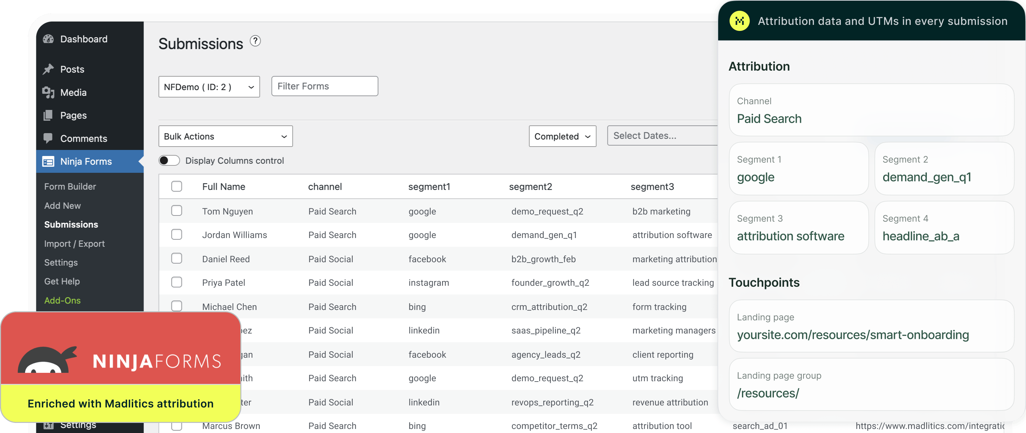Open the Completed status dropdown

coord(562,136)
